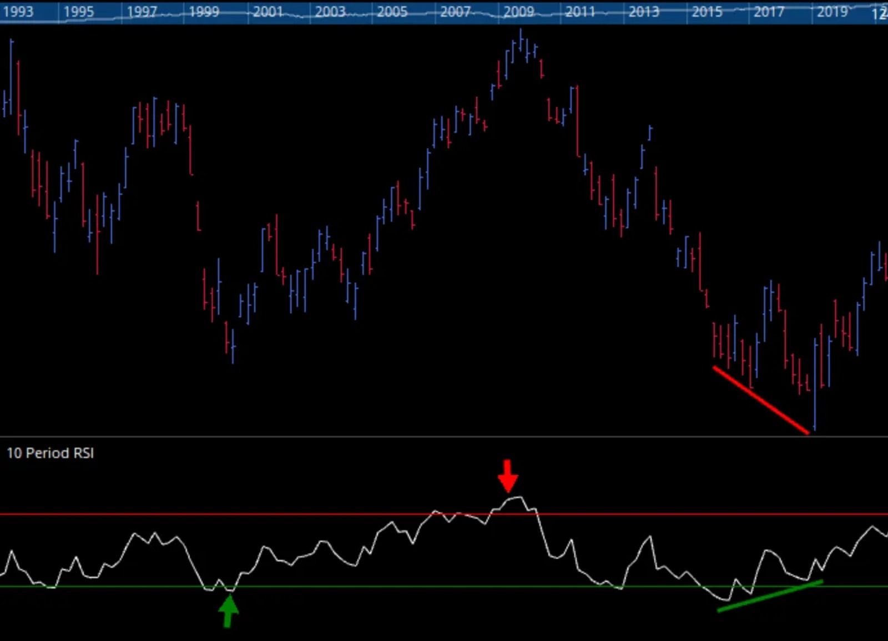The width and height of the screenshot is (888, 641).
Task: Select the 1993 label on the timeline
Action: point(18,12)
